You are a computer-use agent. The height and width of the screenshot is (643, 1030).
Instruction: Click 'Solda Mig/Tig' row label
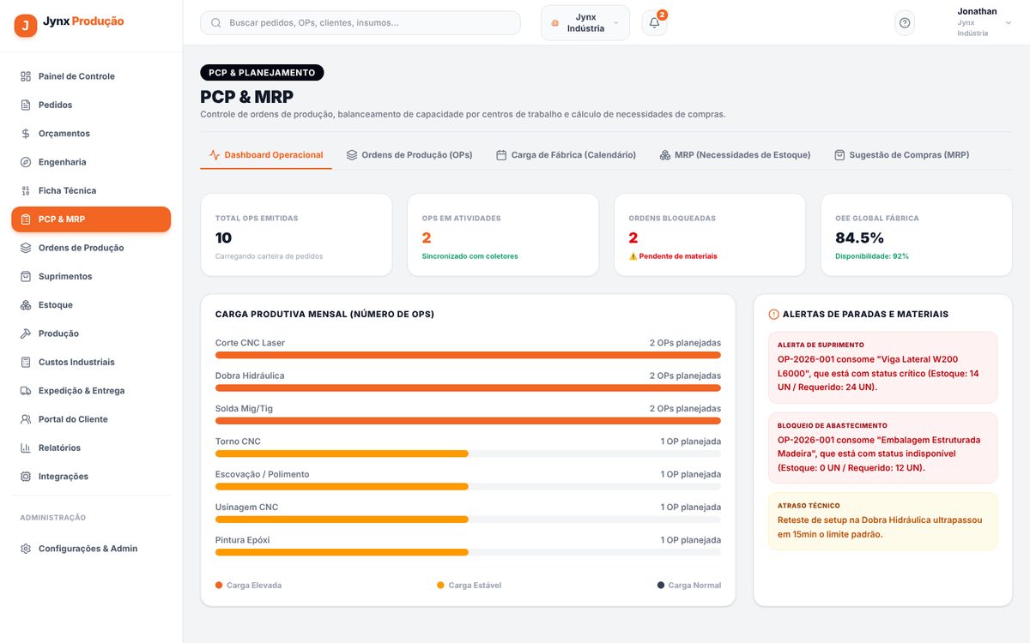[x=244, y=409]
